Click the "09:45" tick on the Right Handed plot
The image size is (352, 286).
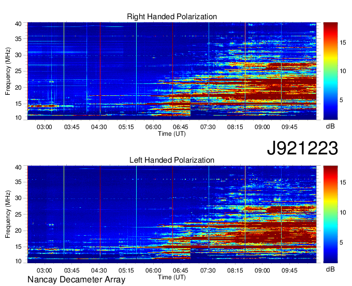(x=289, y=127)
